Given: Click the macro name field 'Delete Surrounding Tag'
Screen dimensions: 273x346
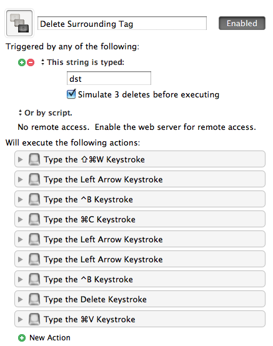Looking at the screenshot, I should [122, 23].
